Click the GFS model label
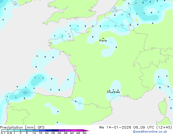Screen dimensions: 173x134 tap(41, 127)
